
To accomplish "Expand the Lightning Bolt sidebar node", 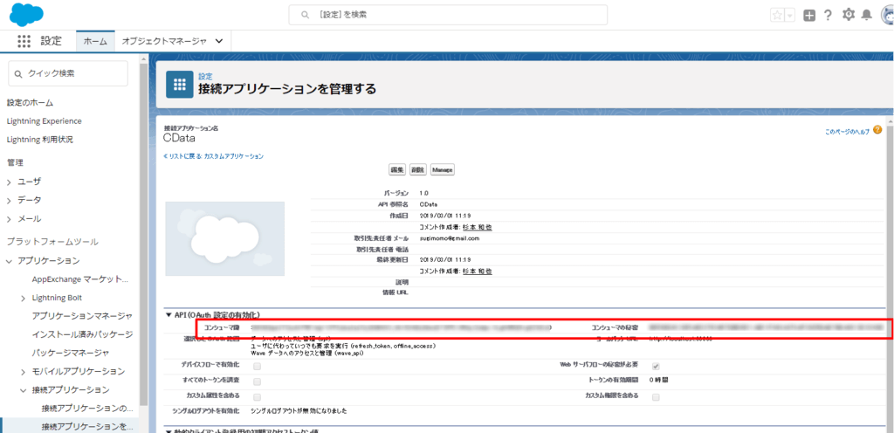I will 23,298.
